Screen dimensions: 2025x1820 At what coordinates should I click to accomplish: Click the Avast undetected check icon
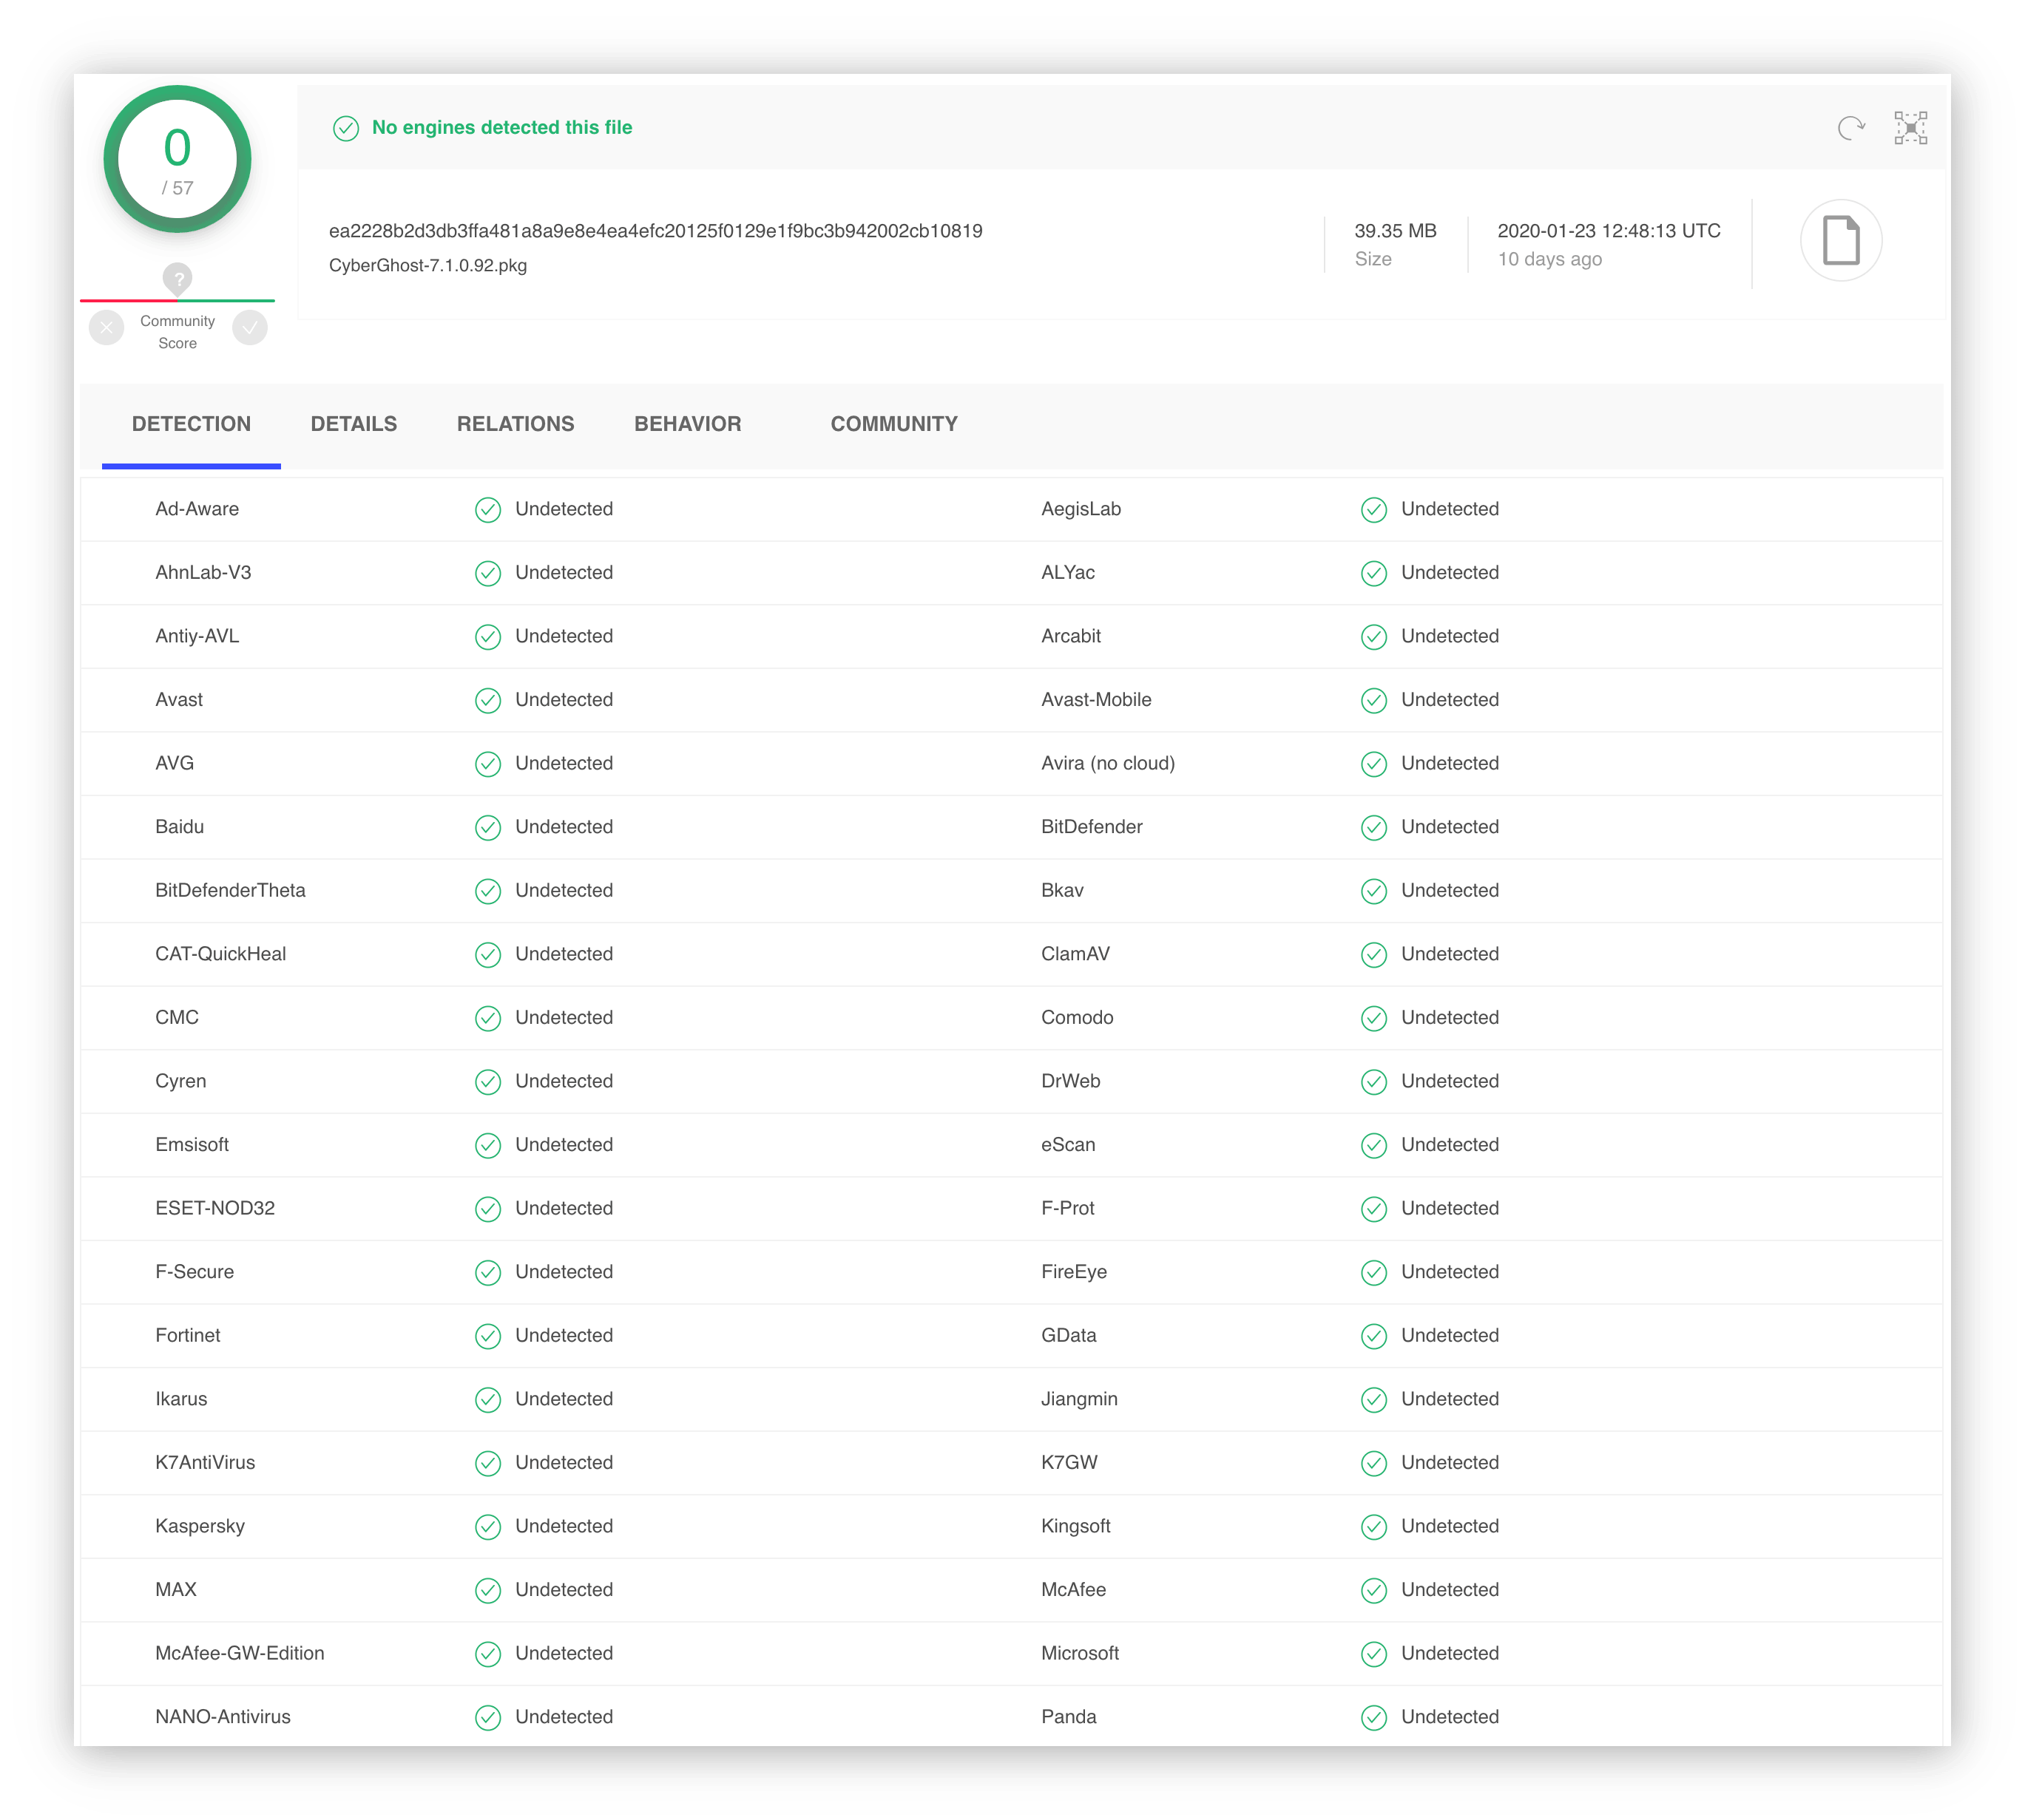click(487, 701)
